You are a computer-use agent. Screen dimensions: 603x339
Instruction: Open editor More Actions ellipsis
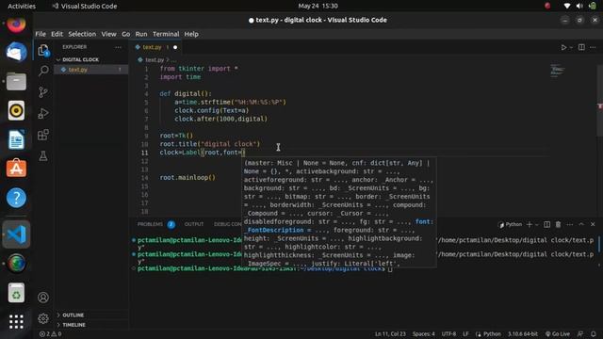click(x=593, y=47)
